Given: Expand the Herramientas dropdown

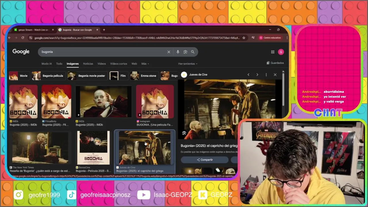Looking at the screenshot, I should 188,64.
